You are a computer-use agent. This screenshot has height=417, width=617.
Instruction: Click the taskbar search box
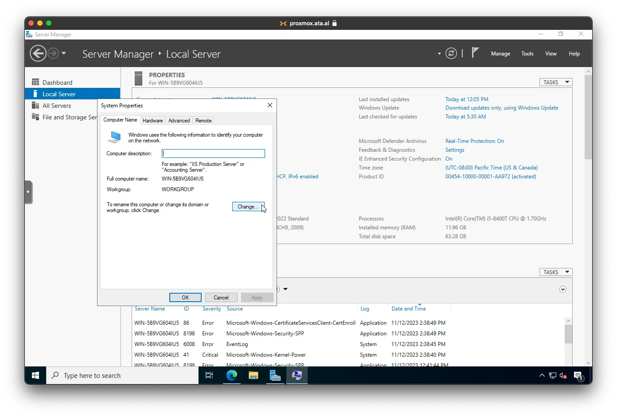122,375
